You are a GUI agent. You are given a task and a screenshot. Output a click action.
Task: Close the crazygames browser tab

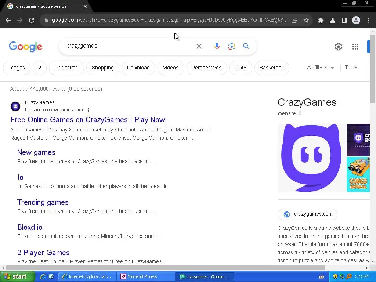85,6
